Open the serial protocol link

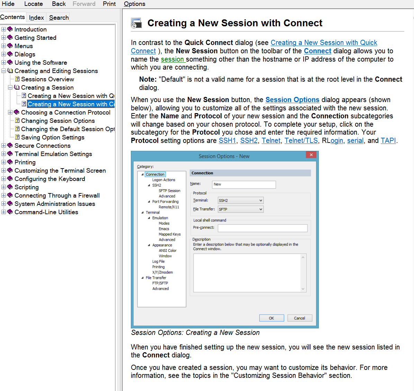coord(355,140)
